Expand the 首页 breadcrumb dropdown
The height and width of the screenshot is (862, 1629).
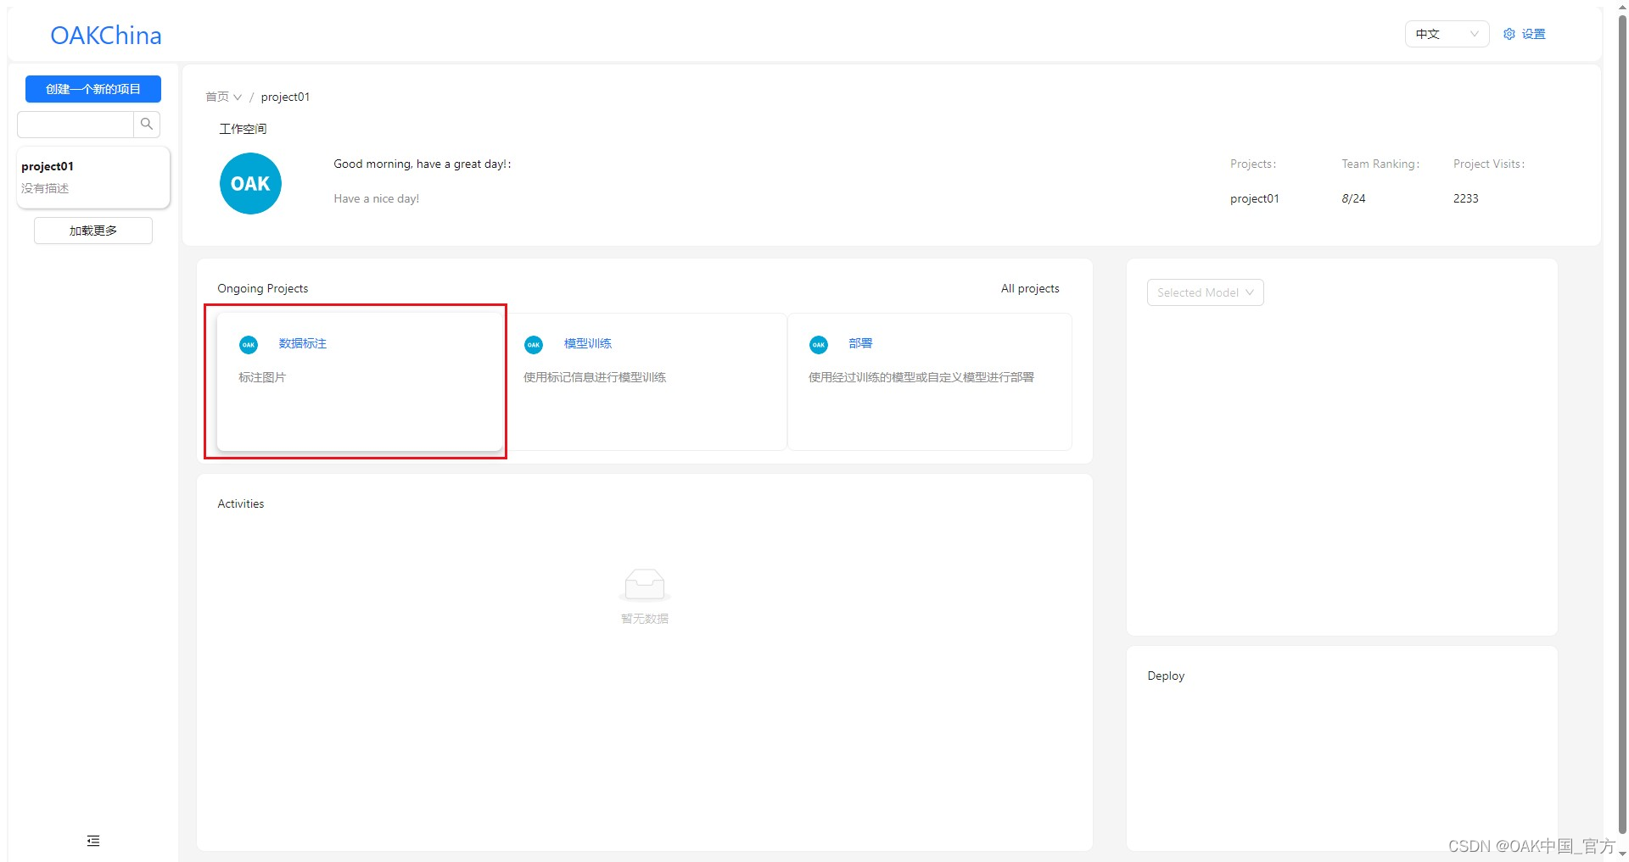[224, 97]
